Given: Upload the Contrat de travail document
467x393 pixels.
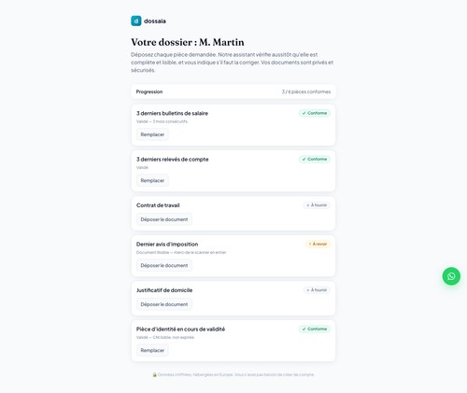Looking at the screenshot, I should pos(164,219).
